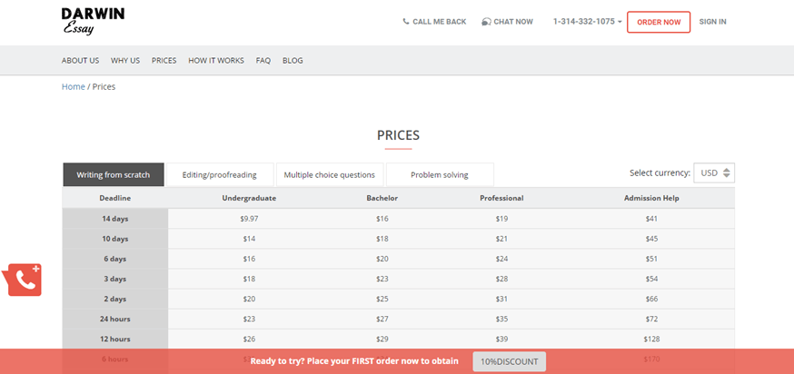The height and width of the screenshot is (374, 794).
Task: Click the $45 Admission Help price
Action: tap(651, 239)
